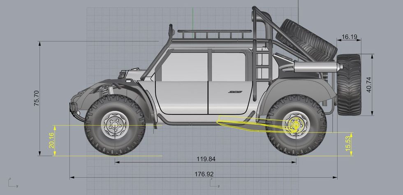Select the rear fender flare

click(296, 92)
